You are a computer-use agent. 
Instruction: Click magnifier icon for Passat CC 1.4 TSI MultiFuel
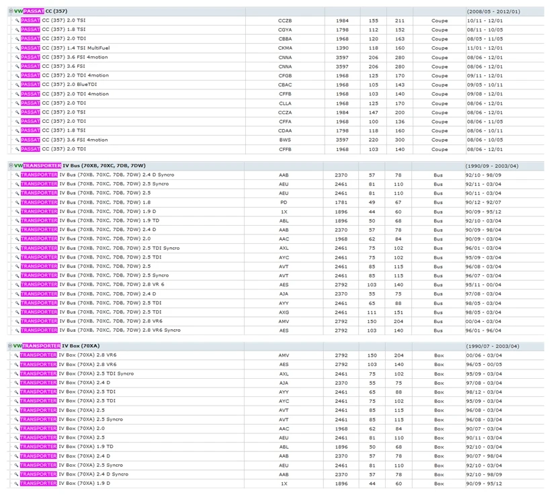tap(17, 48)
